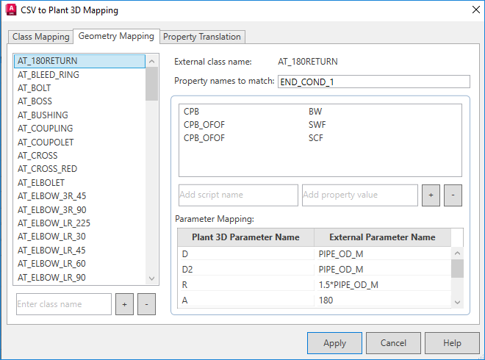This screenshot has width=485, height=360.
Task: Edit PIPE_OD_M value for D
Action: [383, 254]
